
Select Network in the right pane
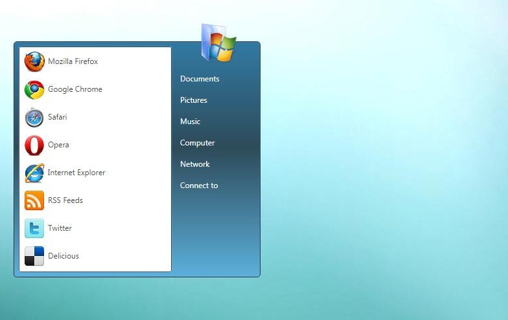[x=195, y=164]
